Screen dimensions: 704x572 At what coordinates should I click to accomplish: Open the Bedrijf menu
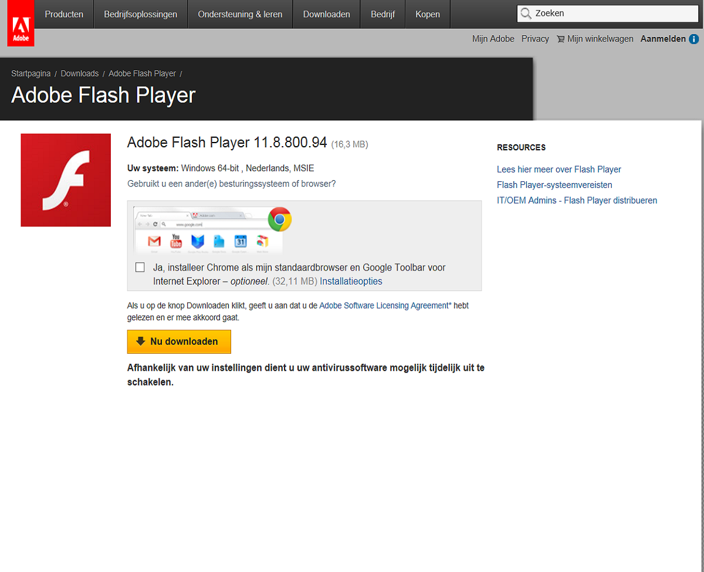tap(383, 14)
